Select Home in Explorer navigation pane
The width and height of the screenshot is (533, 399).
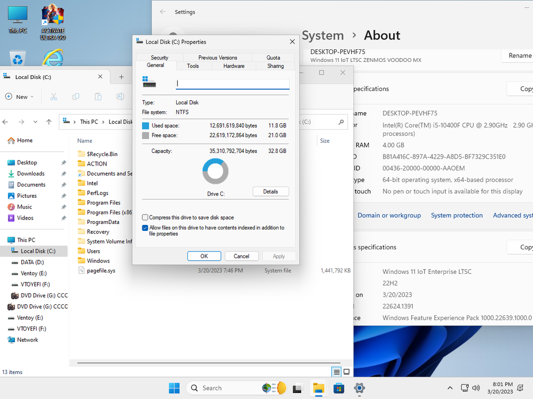[25, 141]
